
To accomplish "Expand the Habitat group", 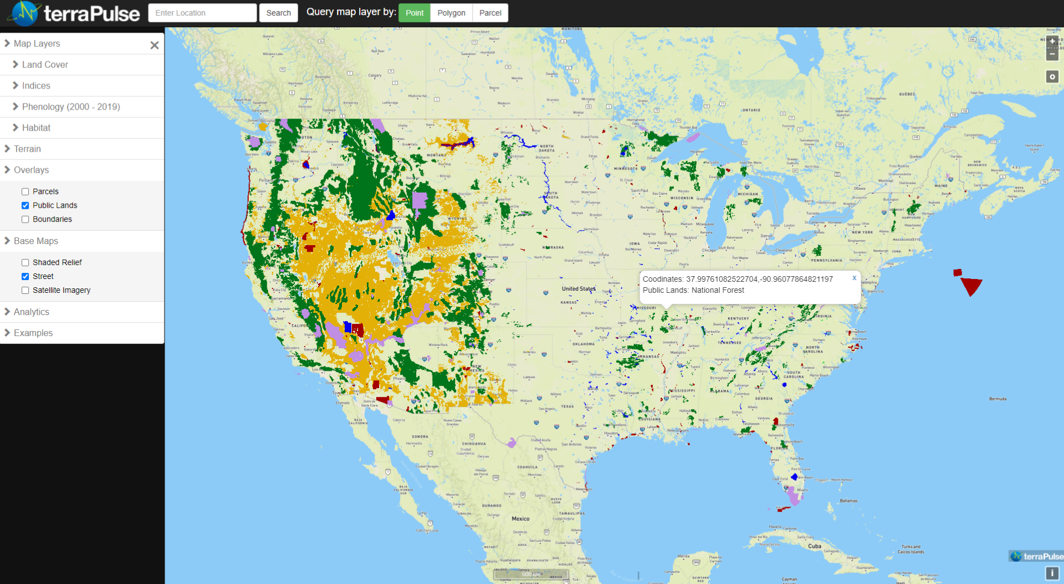I will coord(82,128).
